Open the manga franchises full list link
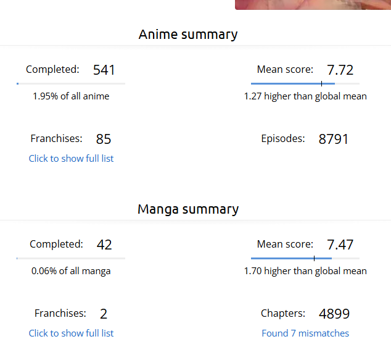391x360 pixels. 71,333
